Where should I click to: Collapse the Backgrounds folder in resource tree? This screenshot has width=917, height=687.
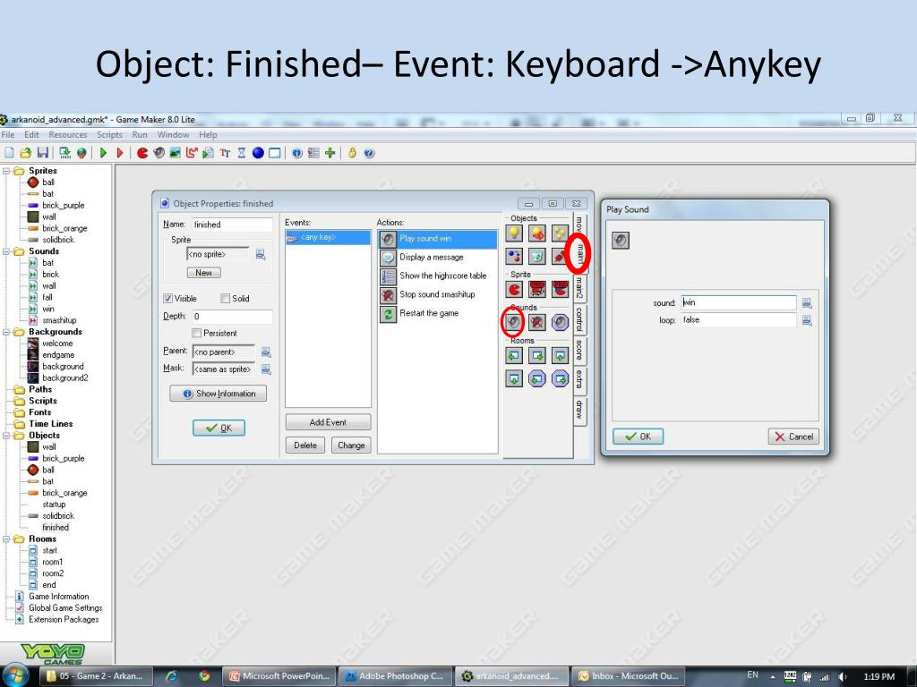coord(6,333)
